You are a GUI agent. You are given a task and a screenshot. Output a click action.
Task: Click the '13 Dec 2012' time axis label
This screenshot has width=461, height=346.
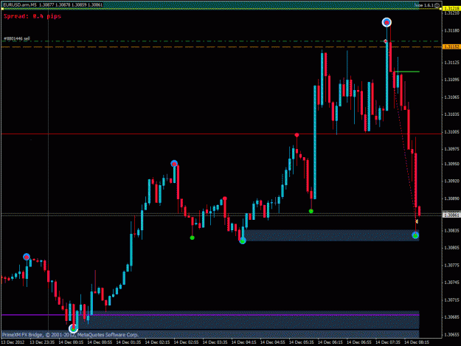pyautogui.click(x=13, y=342)
